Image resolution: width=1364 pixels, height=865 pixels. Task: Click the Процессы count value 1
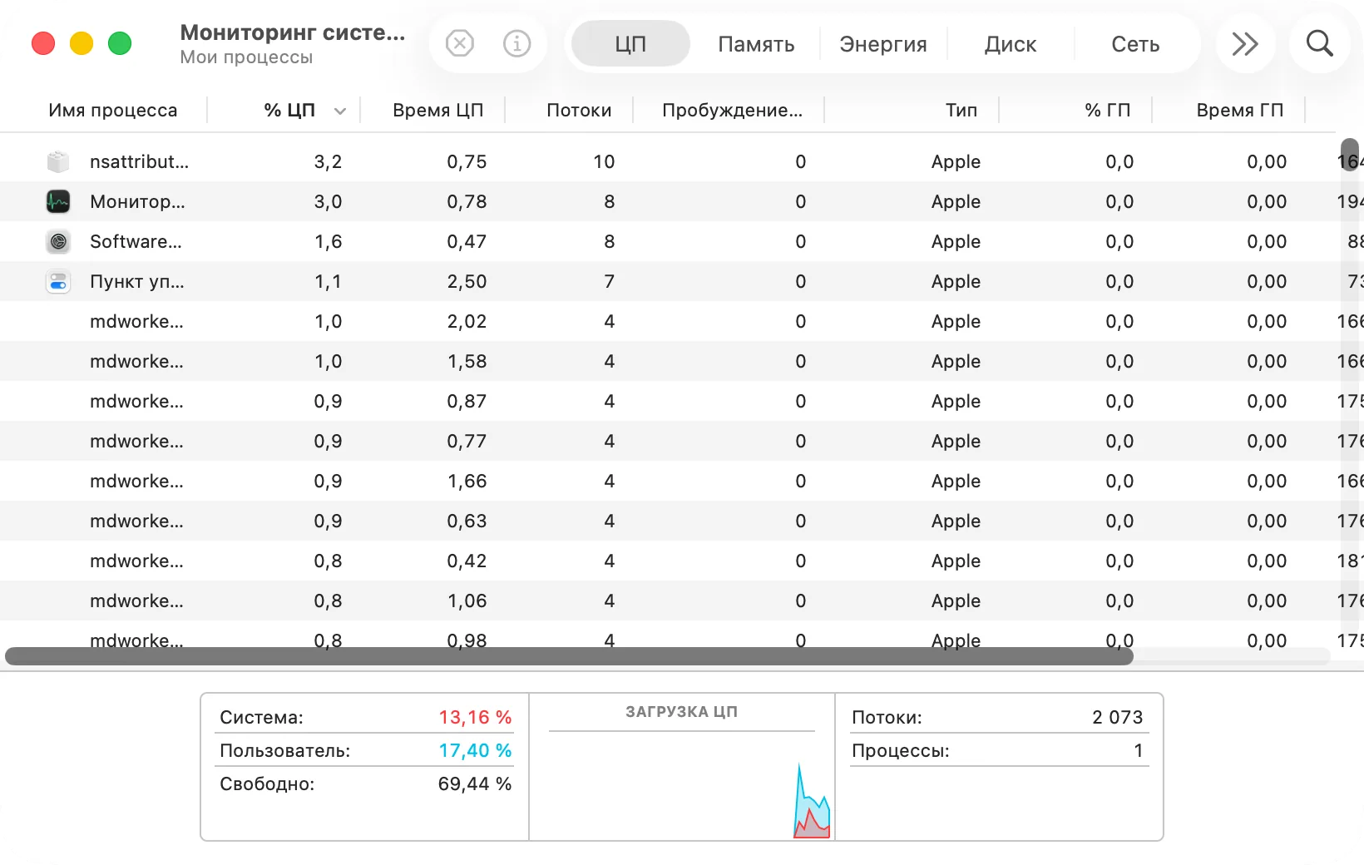click(x=1139, y=750)
